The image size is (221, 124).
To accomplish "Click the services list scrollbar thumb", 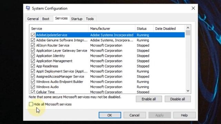I will click(188, 33).
